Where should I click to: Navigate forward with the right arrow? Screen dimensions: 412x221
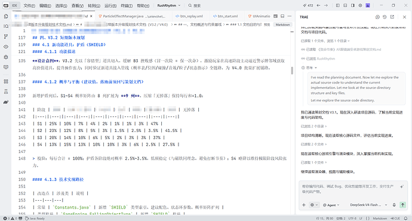(326, 5)
